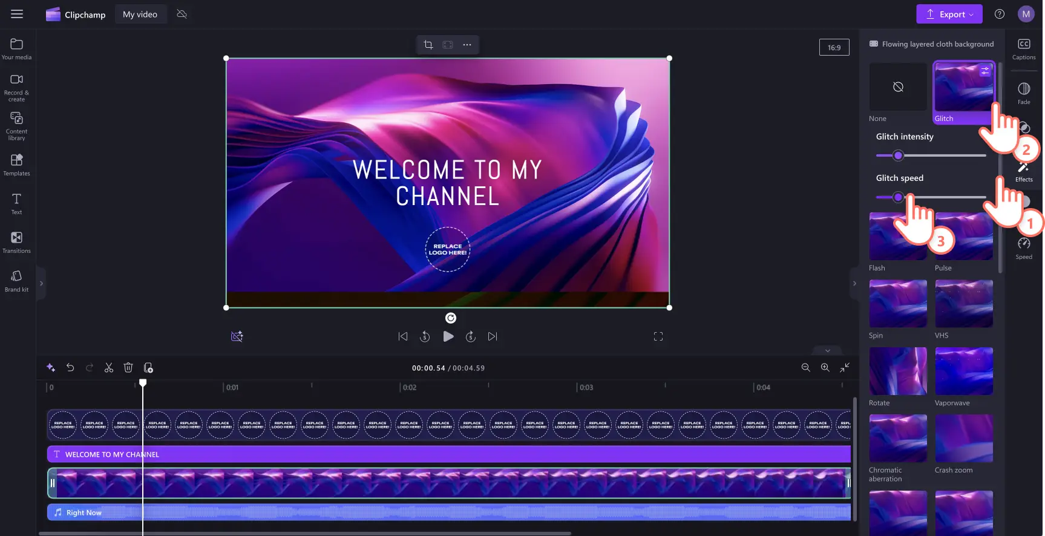Switch to the Transitions tab

click(17, 242)
